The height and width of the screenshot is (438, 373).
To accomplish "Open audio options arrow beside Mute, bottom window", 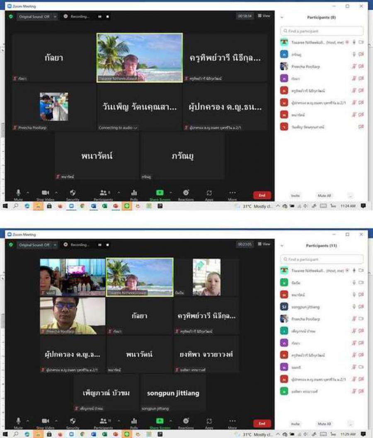I will (28, 421).
